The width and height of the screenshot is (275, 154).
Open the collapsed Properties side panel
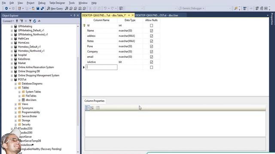pos(272,19)
